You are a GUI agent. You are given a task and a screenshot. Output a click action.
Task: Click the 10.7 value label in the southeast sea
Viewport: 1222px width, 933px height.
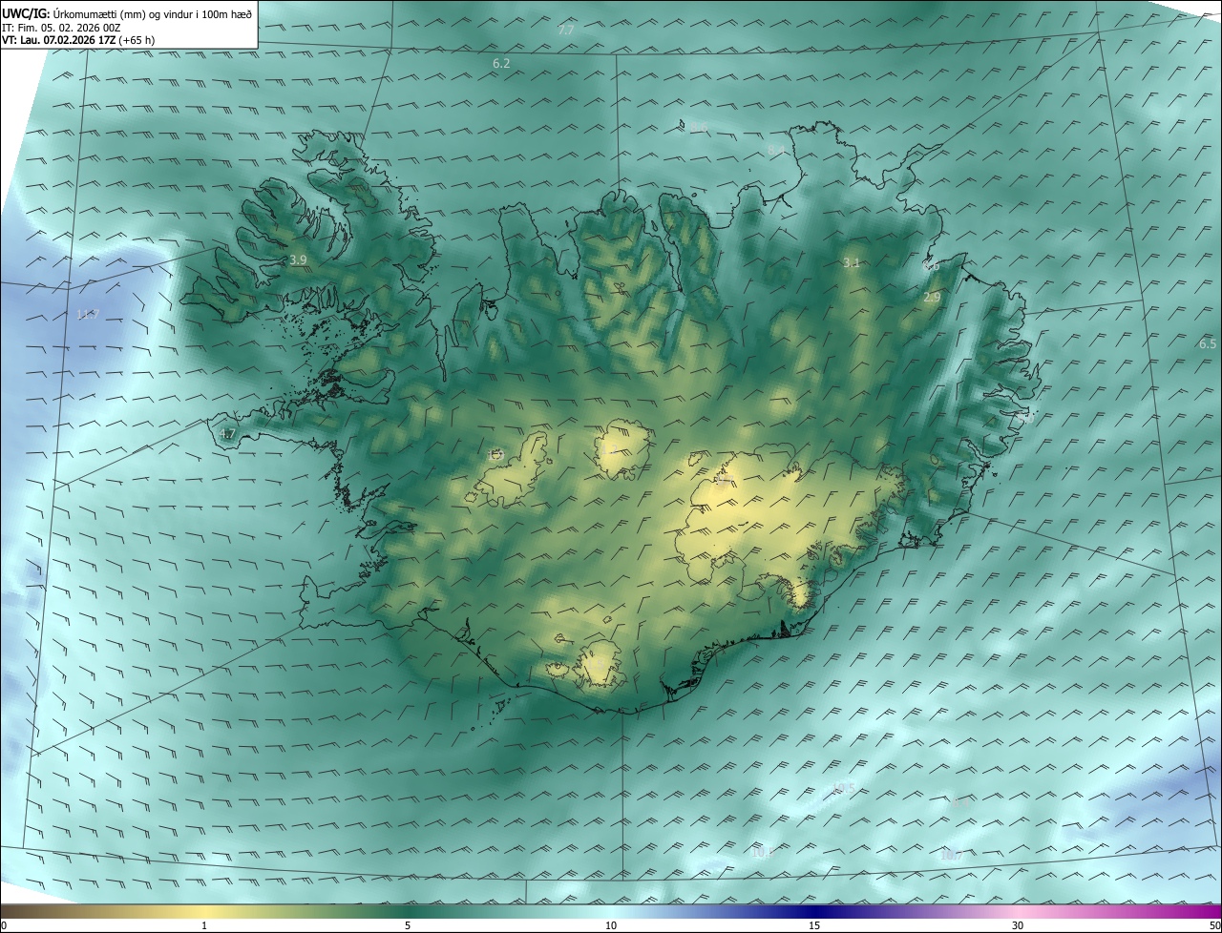951,856
